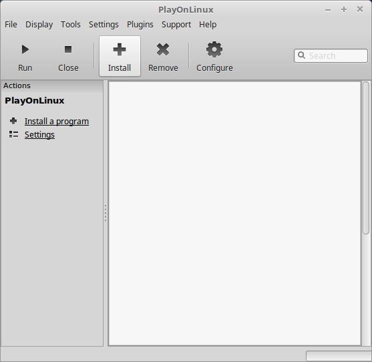Focus the Search input field

pos(331,55)
